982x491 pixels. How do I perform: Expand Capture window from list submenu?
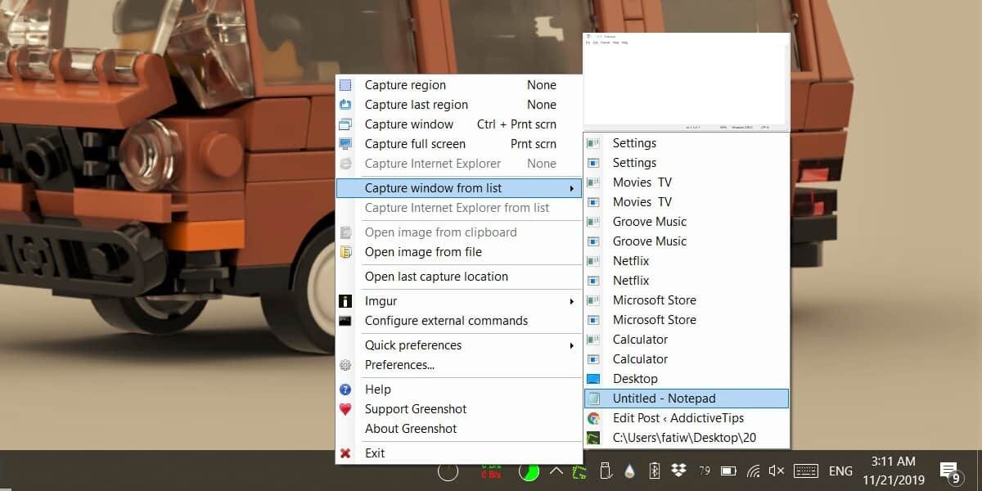pos(458,188)
